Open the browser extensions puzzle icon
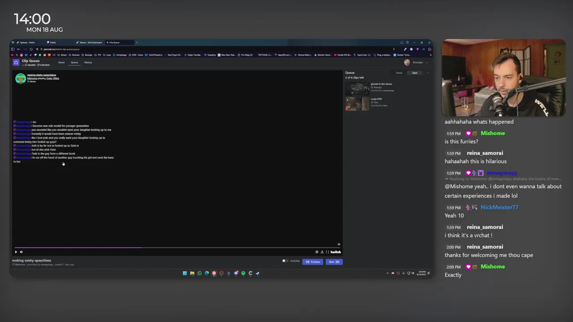573x322 pixels. pyautogui.click(x=430, y=49)
